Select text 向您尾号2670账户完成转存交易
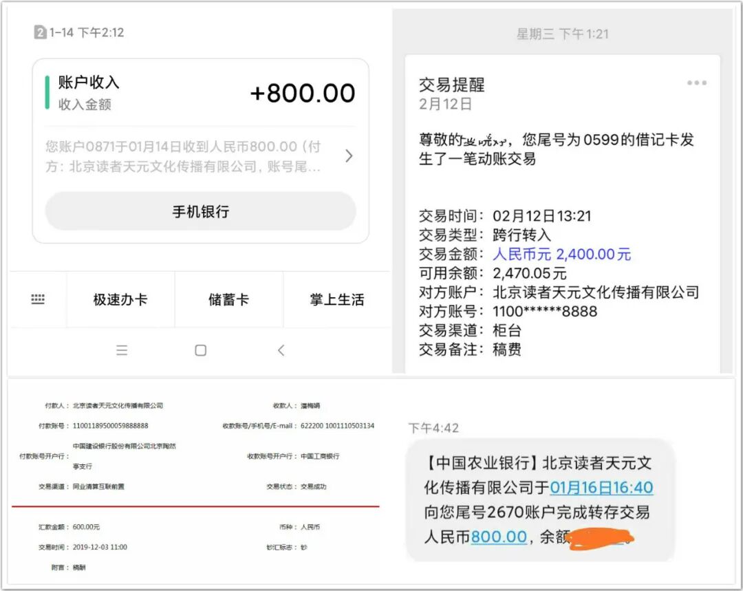Screen dimensions: 743x591 tap(537, 513)
